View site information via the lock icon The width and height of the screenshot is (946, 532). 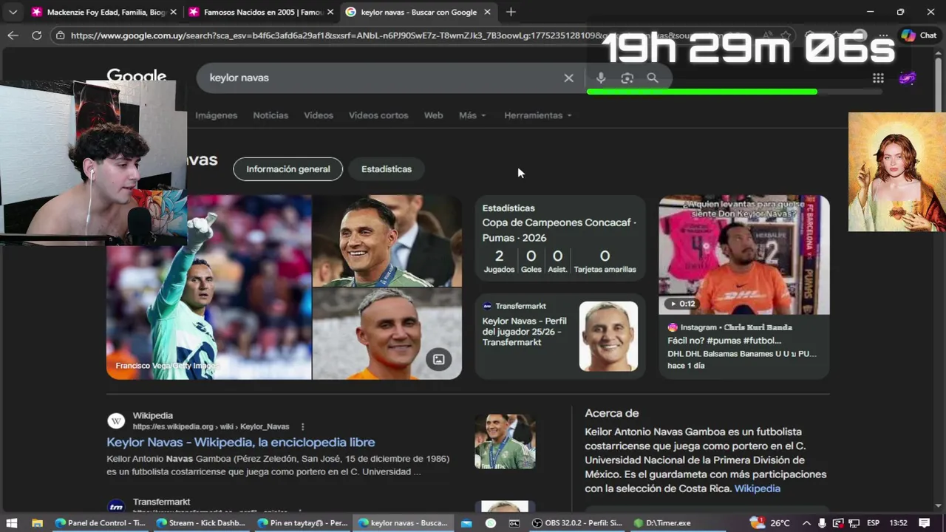[x=61, y=35]
